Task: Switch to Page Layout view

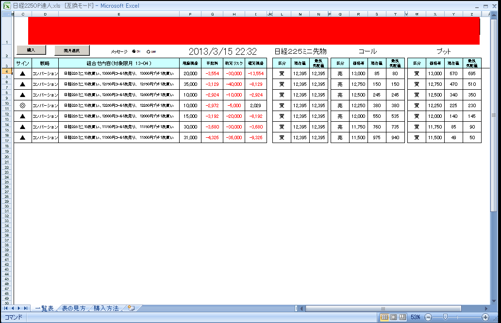Action: (x=394, y=317)
